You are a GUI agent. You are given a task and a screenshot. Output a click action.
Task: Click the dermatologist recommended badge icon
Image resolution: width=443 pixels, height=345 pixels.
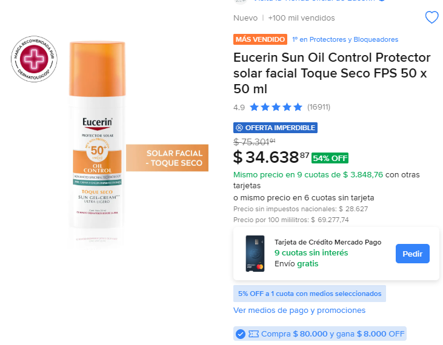click(x=34, y=59)
